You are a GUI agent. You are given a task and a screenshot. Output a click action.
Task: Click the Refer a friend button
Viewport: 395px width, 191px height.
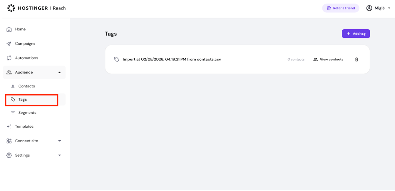[341, 8]
